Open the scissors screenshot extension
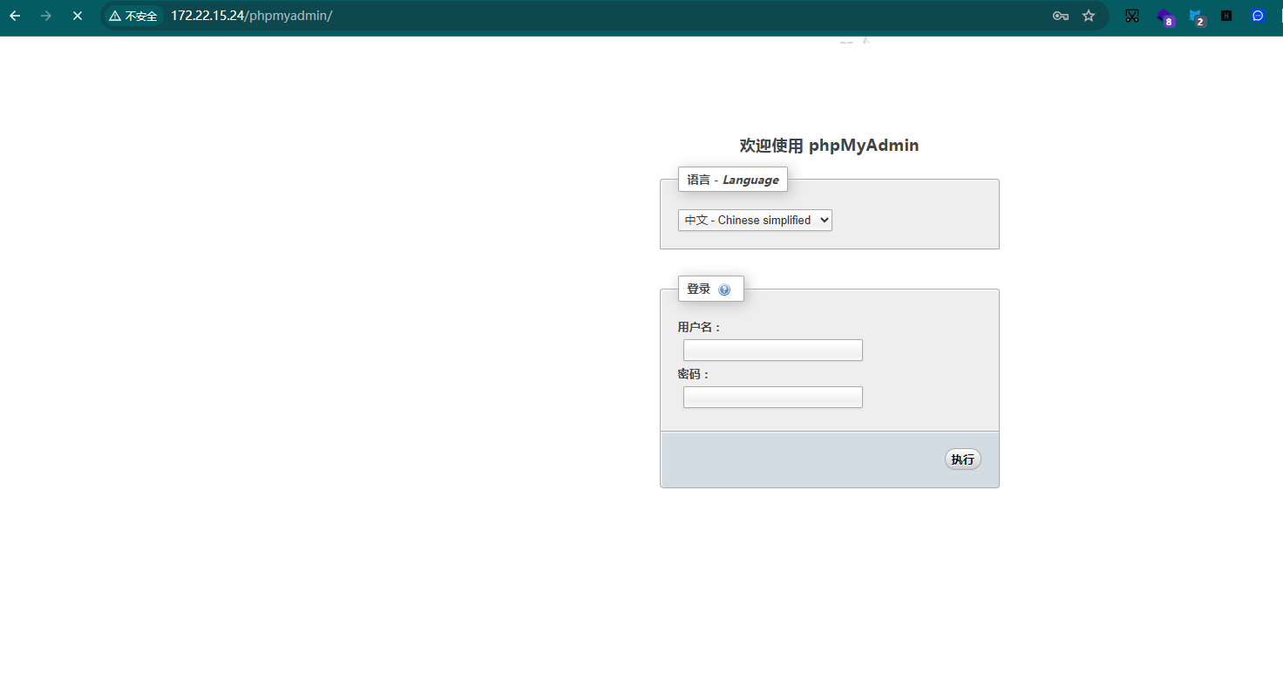This screenshot has height=688, width=1283. (x=1132, y=16)
